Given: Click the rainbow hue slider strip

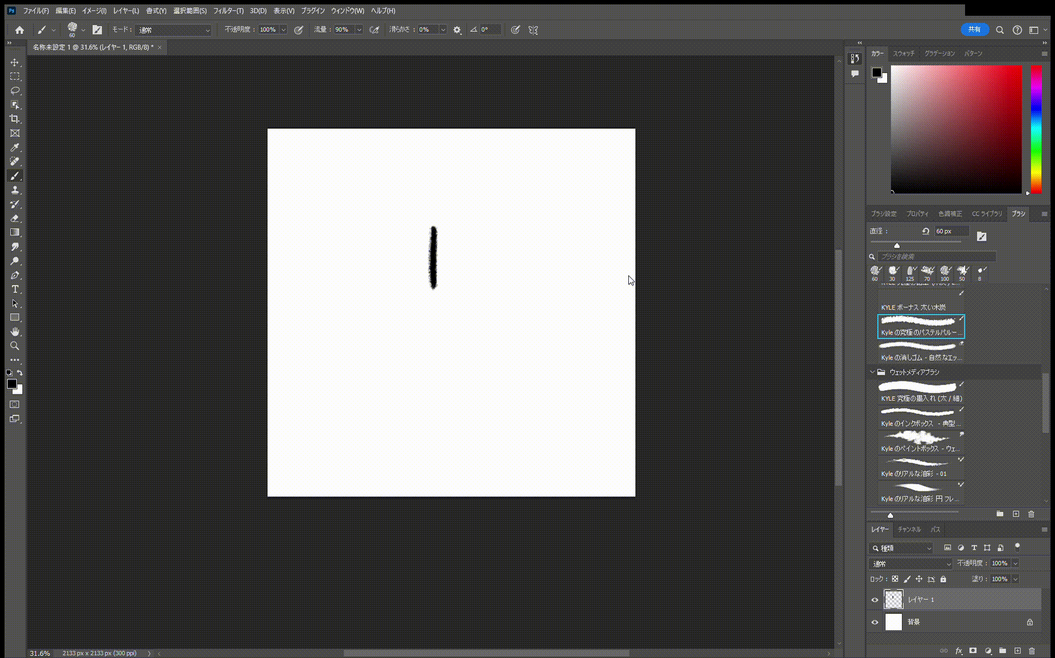Looking at the screenshot, I should [1036, 129].
